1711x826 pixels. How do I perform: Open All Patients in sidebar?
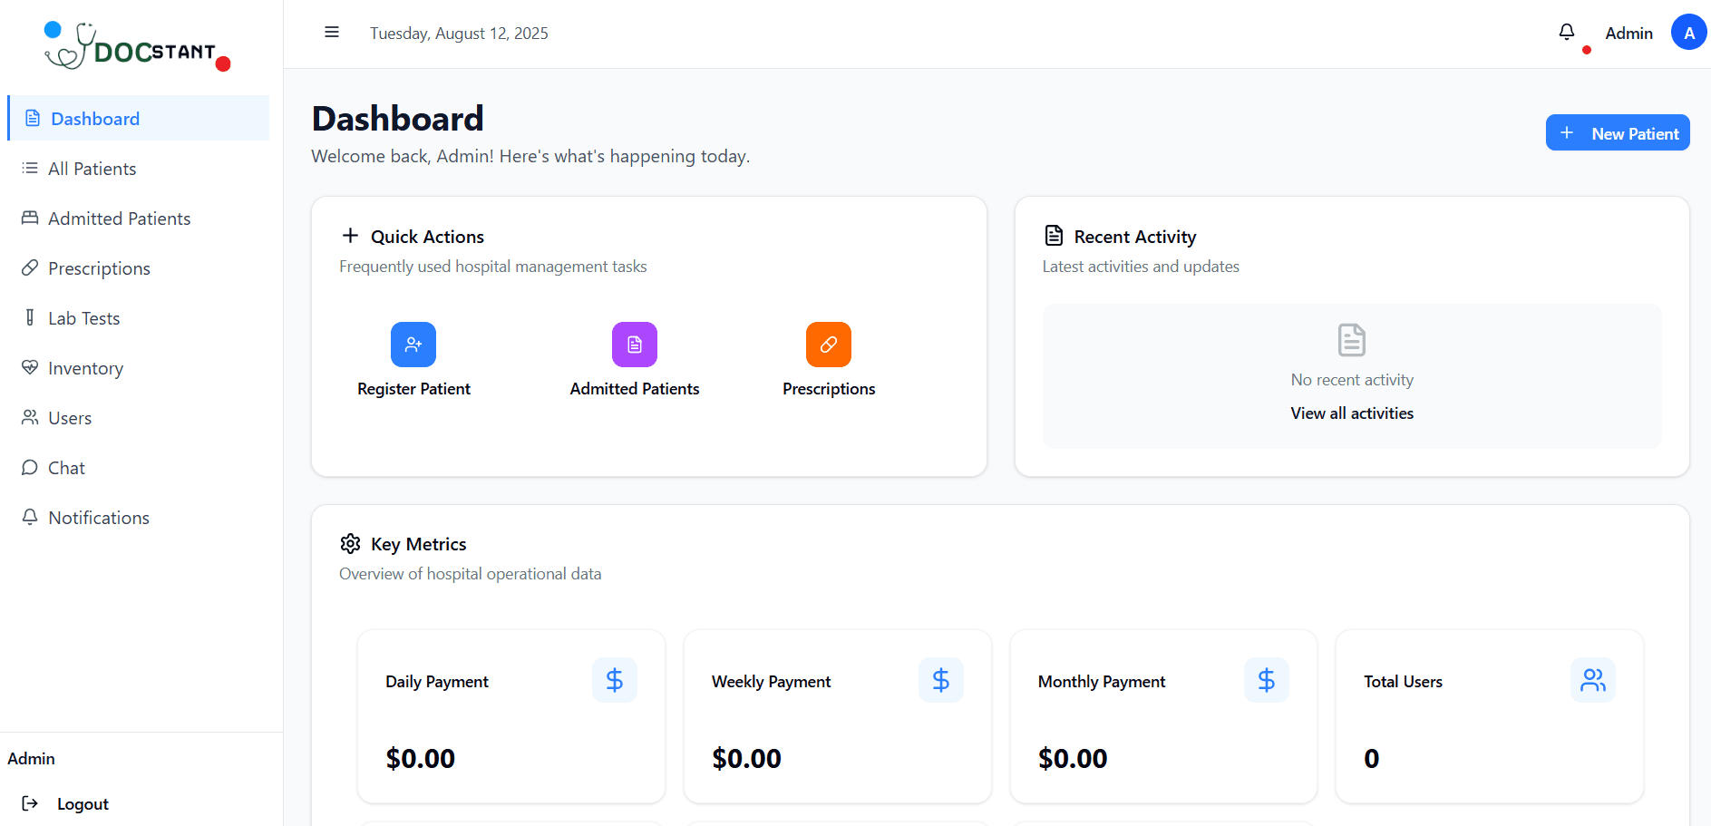click(92, 169)
